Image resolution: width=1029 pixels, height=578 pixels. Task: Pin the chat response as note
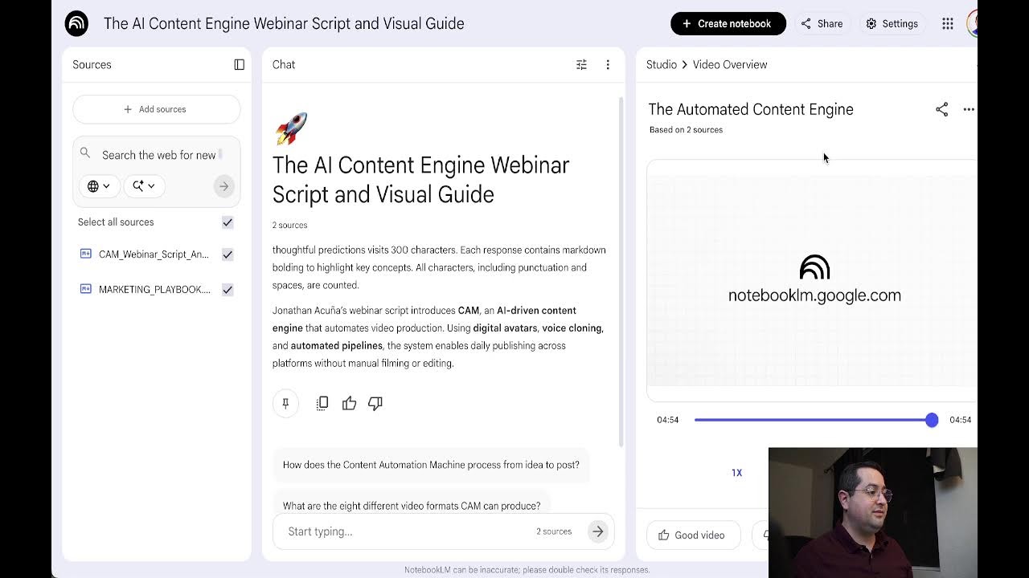tap(285, 403)
